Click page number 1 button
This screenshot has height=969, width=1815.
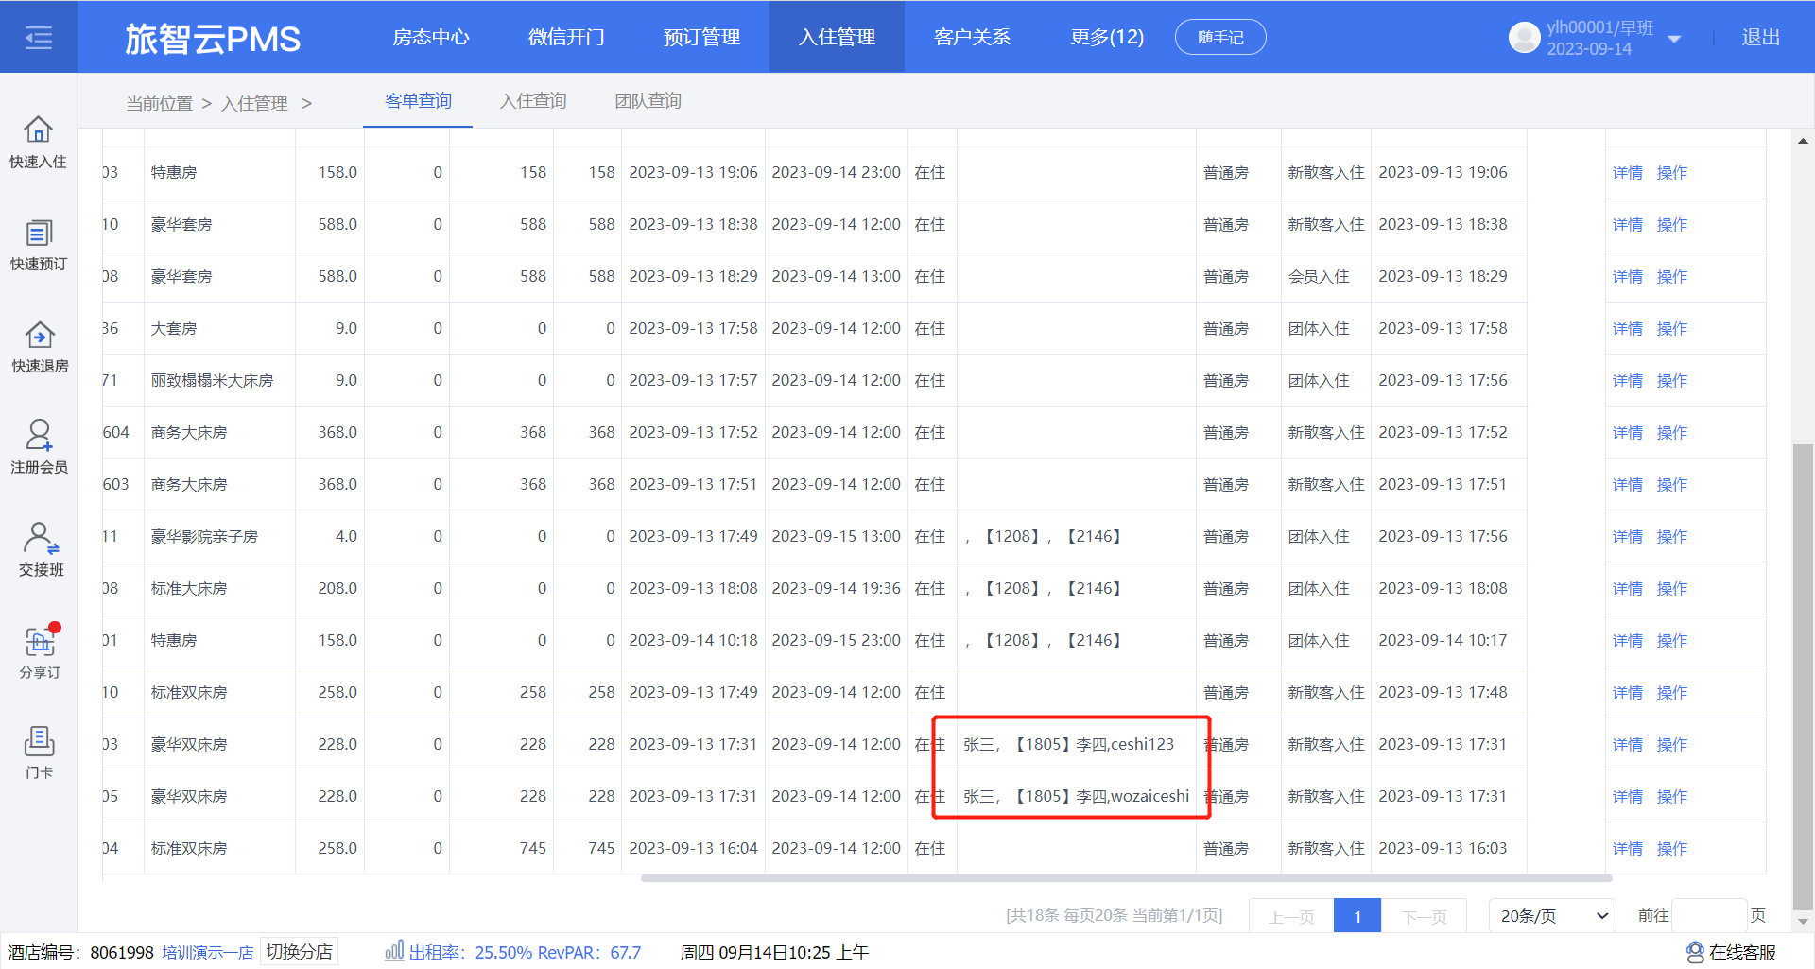1357,917
